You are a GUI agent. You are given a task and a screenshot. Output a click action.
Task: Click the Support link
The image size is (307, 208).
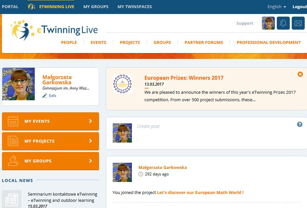pos(245,23)
